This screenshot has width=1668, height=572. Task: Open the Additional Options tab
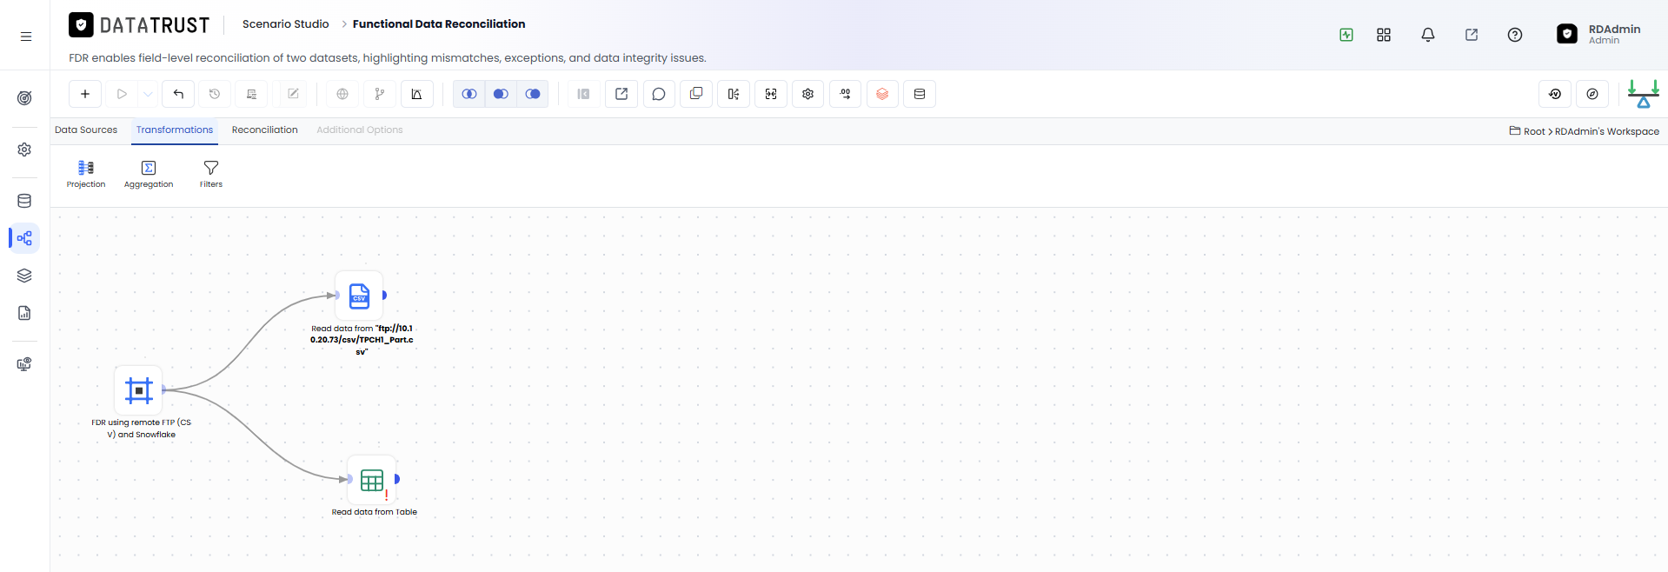(x=360, y=130)
